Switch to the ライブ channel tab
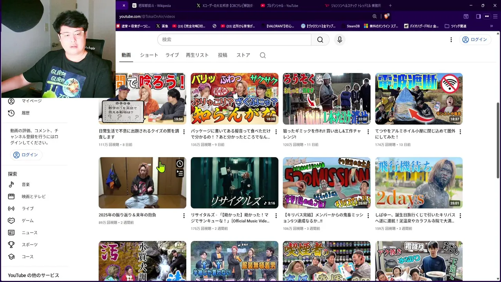The height and width of the screenshot is (282, 501). [x=172, y=55]
